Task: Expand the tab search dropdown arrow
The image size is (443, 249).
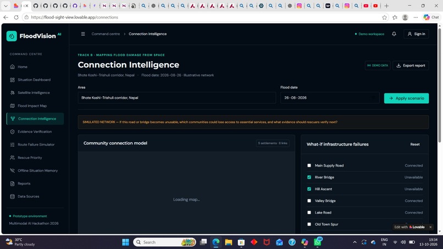Action: pos(5,5)
